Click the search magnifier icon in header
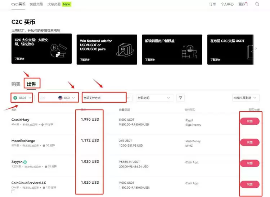Screen dimensions: 270x197 click(x=257, y=4)
